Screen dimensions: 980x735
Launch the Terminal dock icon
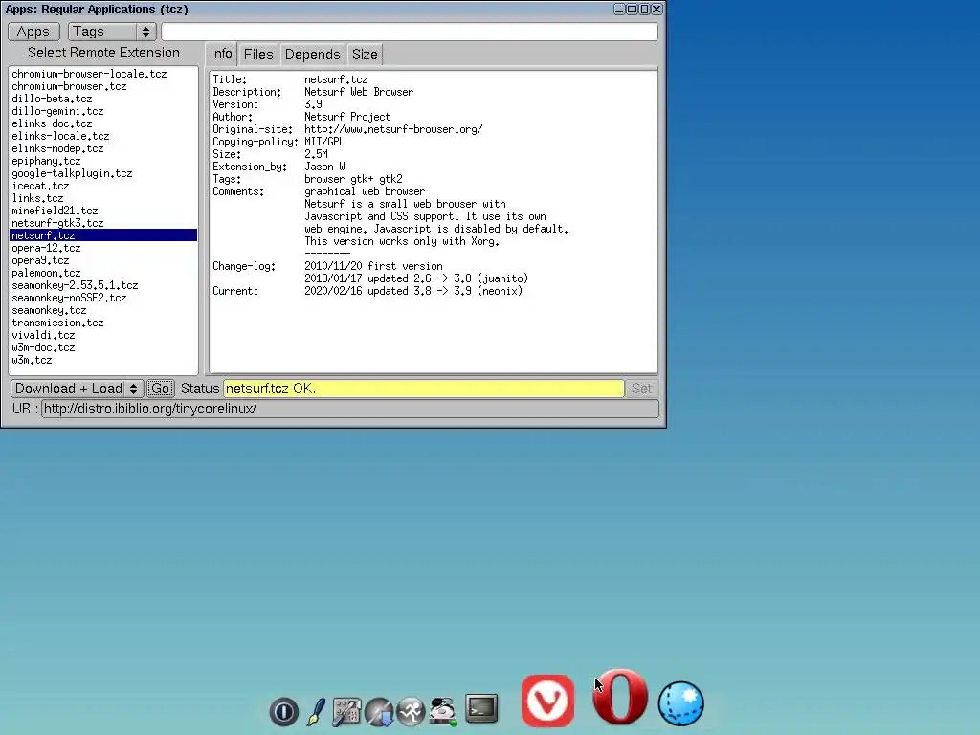[481, 709]
